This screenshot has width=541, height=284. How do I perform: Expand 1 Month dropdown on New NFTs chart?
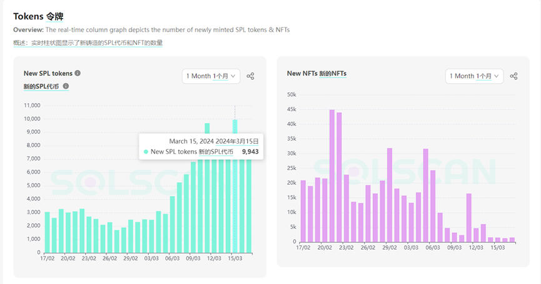(x=475, y=76)
